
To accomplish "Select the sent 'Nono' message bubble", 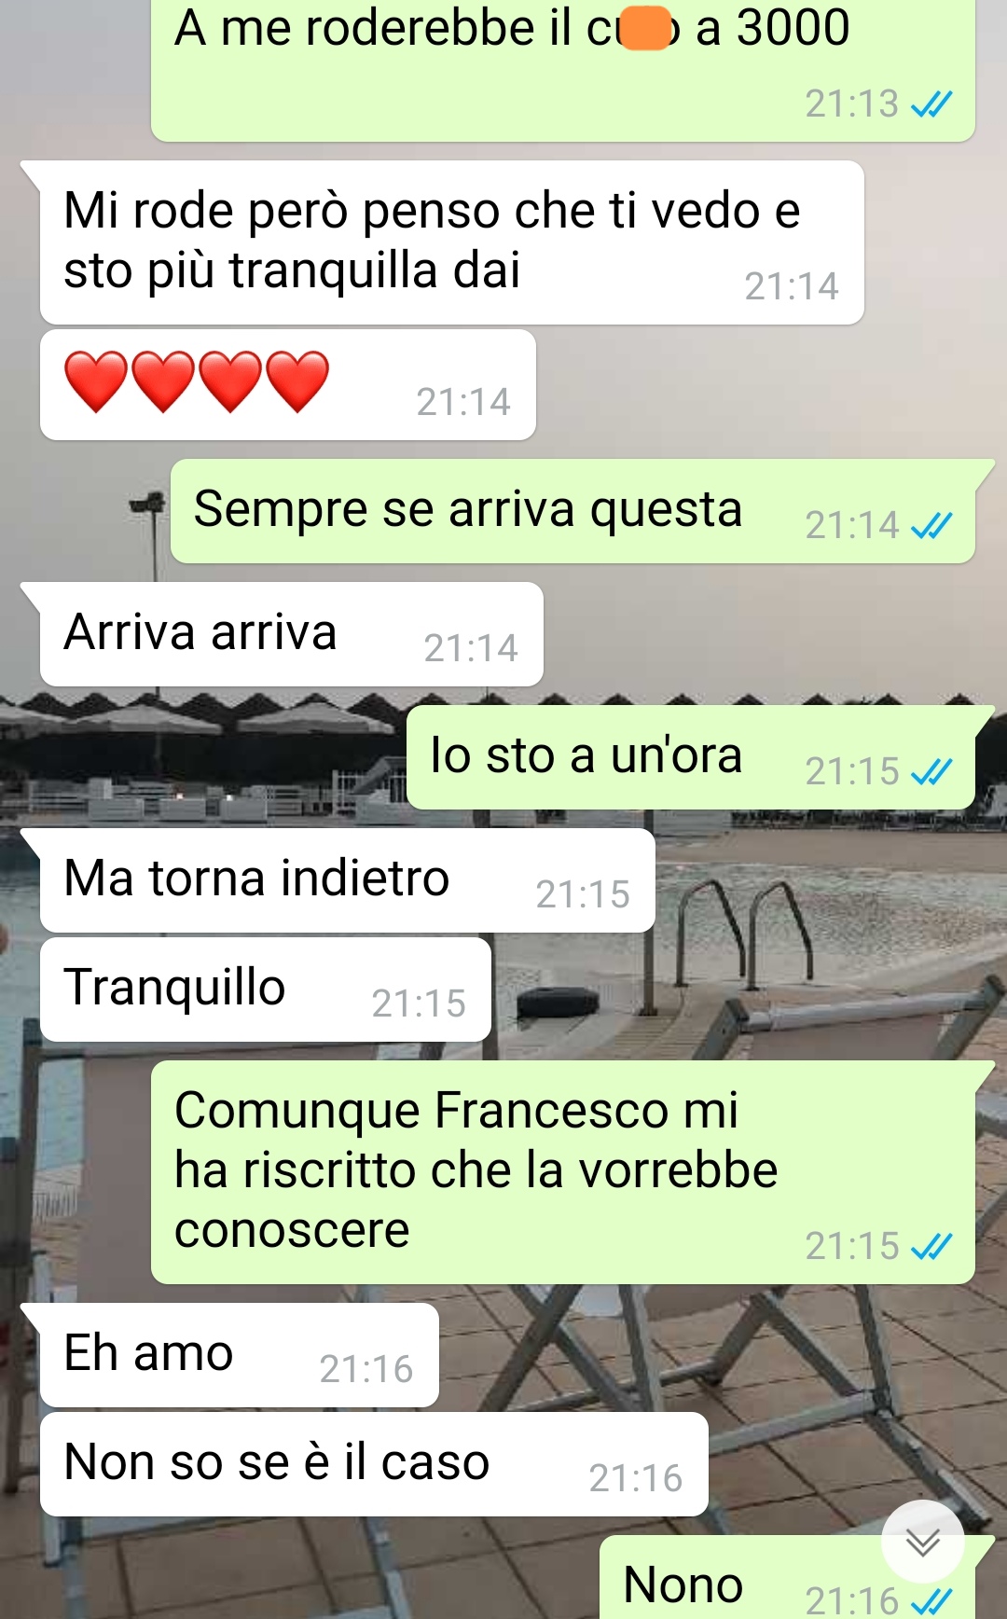I will pos(787,1577).
